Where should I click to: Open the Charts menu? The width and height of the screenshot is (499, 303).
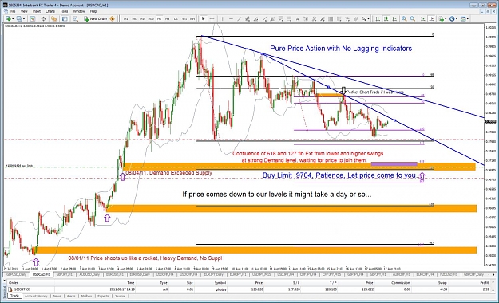[50, 11]
